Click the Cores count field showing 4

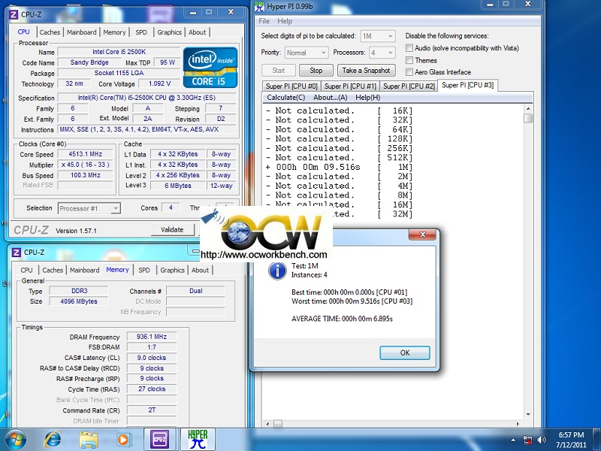pyautogui.click(x=171, y=207)
